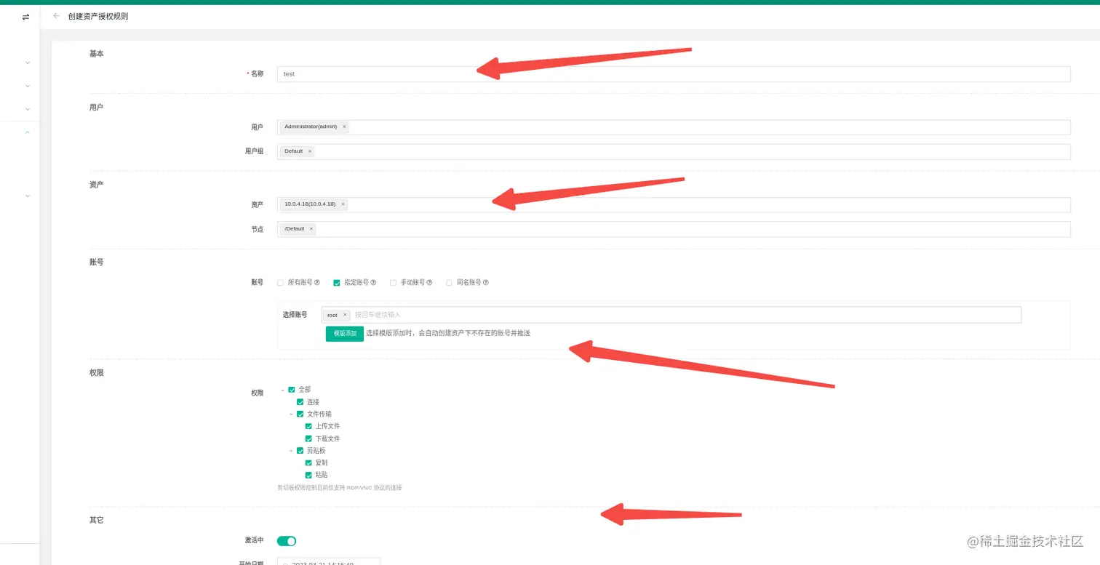The width and height of the screenshot is (1100, 565).
Task: Uncheck the 上传文件 permission checkbox
Action: tap(308, 426)
